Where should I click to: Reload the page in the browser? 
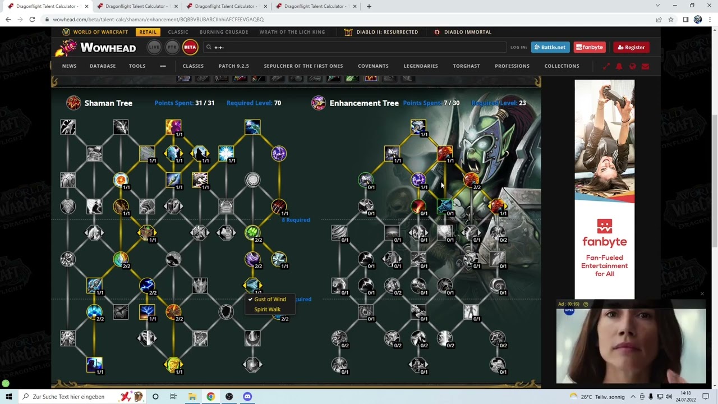[x=32, y=19]
